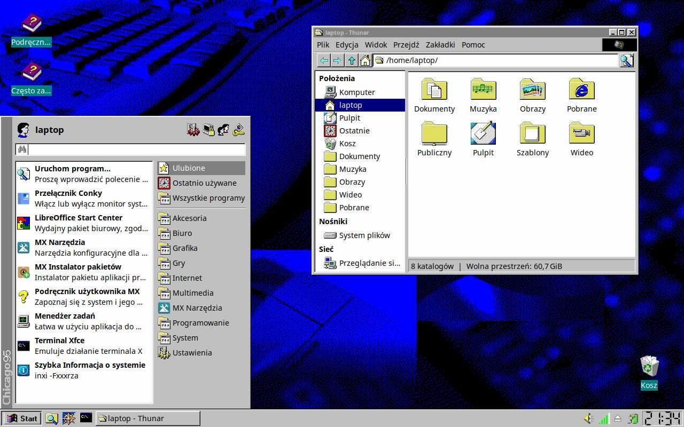Viewport: 684px width, 427px height.
Task: Click the network signal tray icon
Action: 604,418
